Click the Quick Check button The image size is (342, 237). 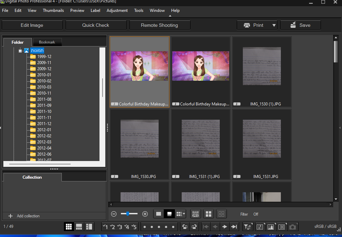click(96, 25)
